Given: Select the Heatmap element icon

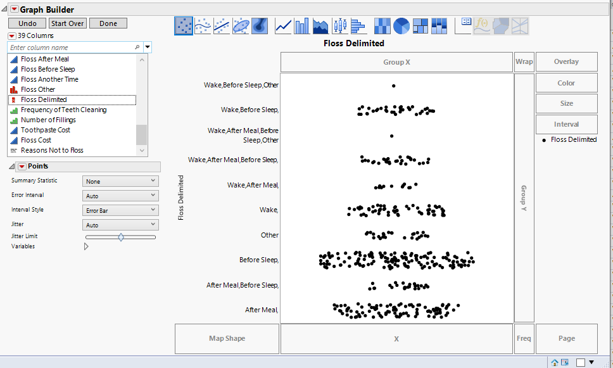Looking at the screenshot, I should pos(382,26).
